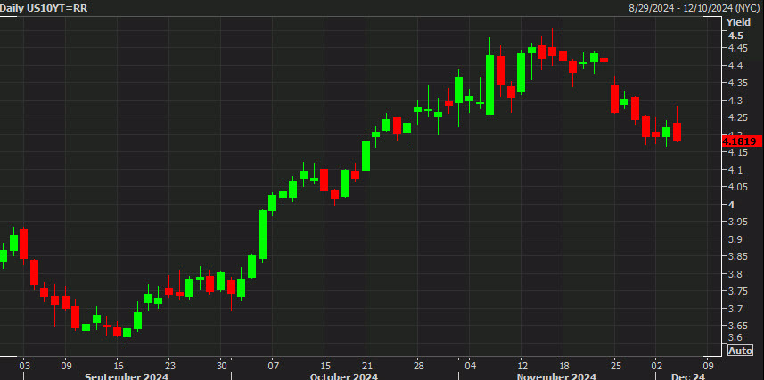Select the 02 date tick near December
This screenshot has height=380, width=764.
tap(655, 365)
